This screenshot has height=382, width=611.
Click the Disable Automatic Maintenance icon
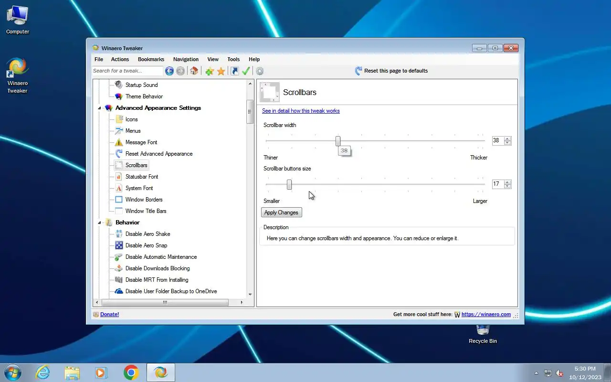click(x=119, y=257)
